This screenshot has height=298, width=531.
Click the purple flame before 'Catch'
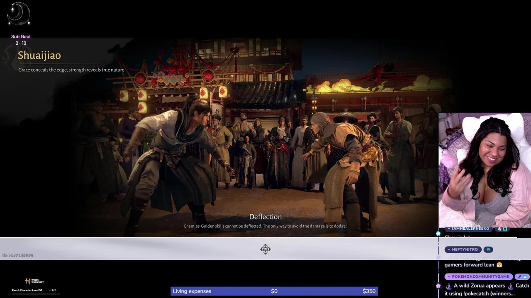click(510, 286)
